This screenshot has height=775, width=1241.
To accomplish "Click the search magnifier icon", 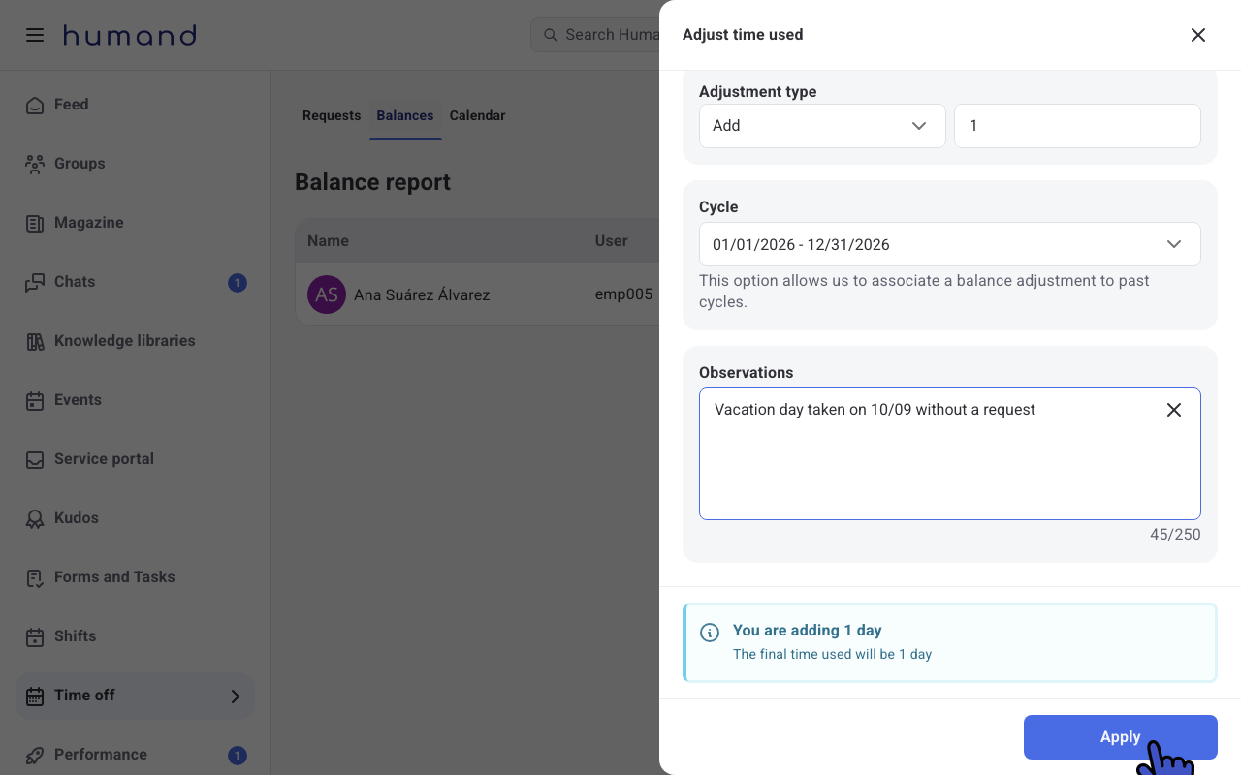I will (x=550, y=35).
